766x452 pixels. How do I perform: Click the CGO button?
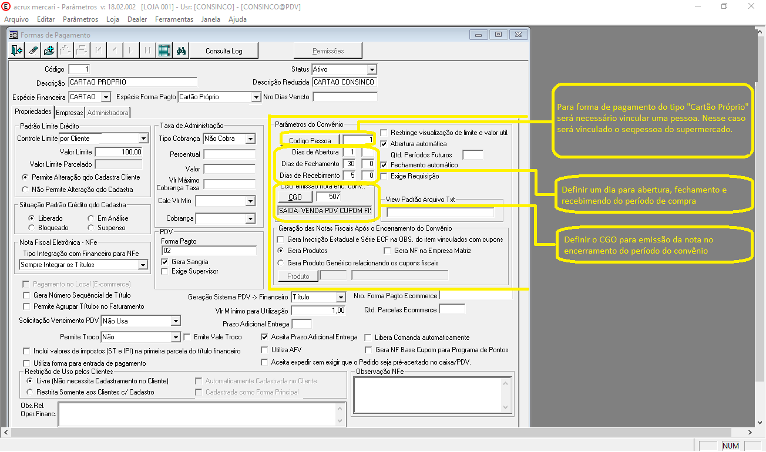pos(295,197)
